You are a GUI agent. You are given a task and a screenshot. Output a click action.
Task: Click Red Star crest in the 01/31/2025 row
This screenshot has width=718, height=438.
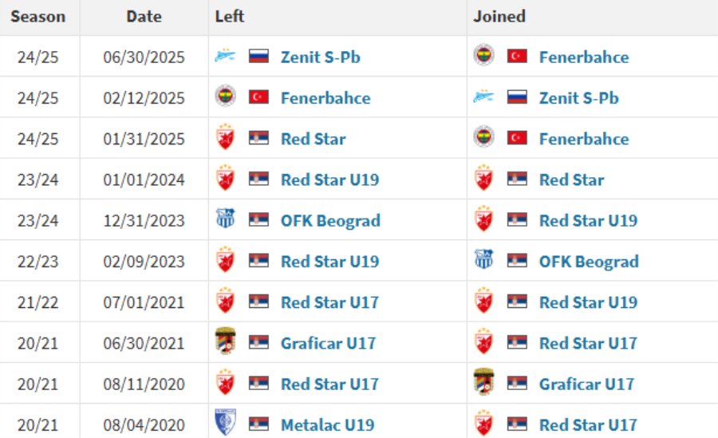click(x=225, y=137)
